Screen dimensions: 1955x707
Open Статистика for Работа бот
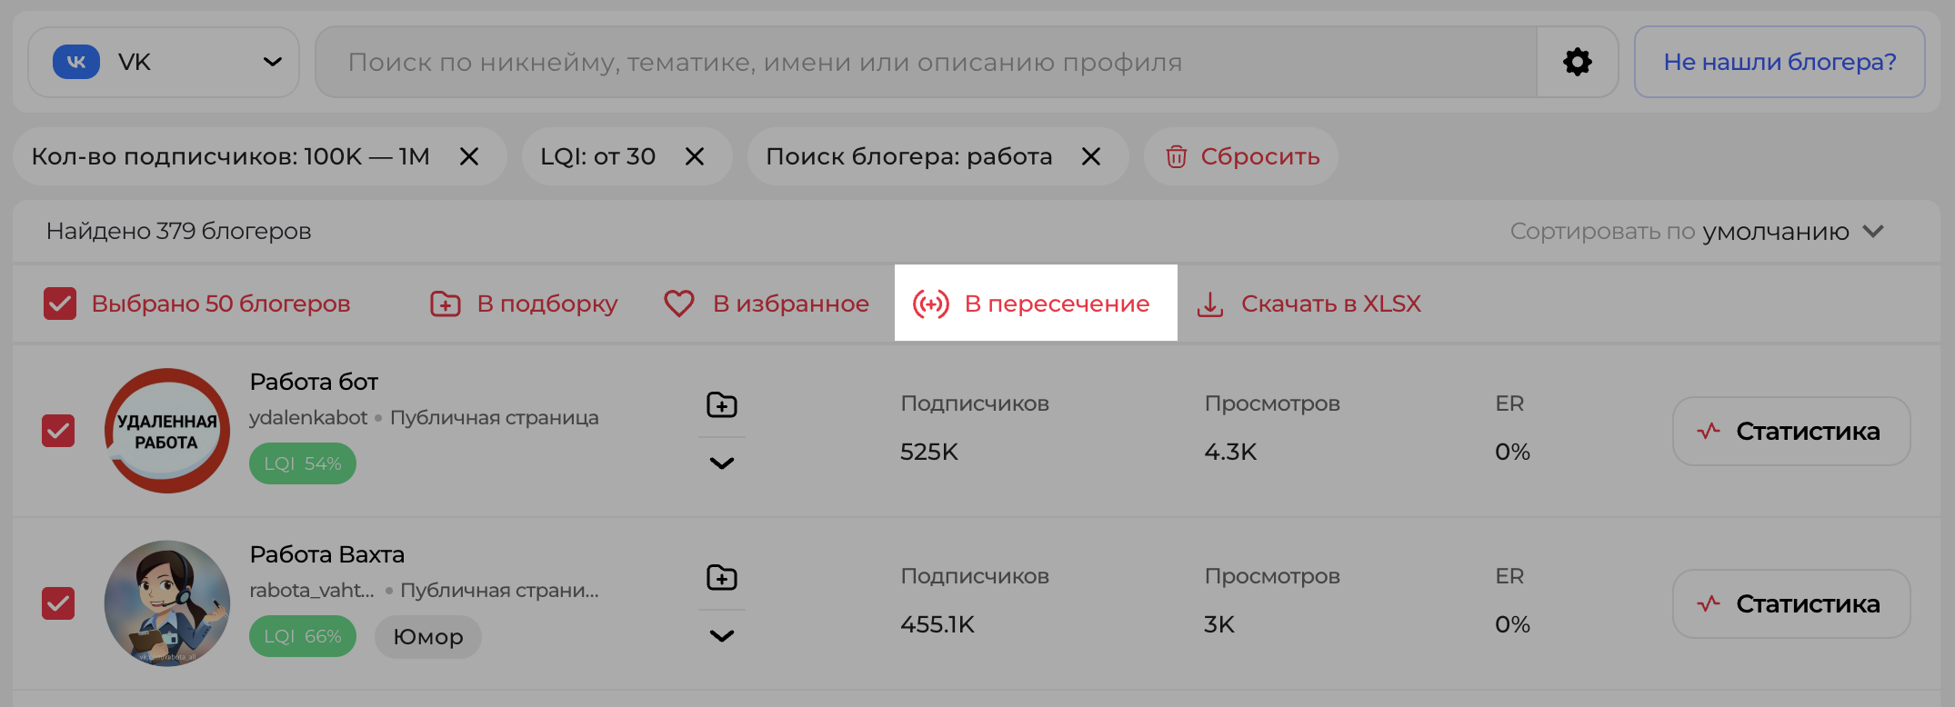(1790, 431)
